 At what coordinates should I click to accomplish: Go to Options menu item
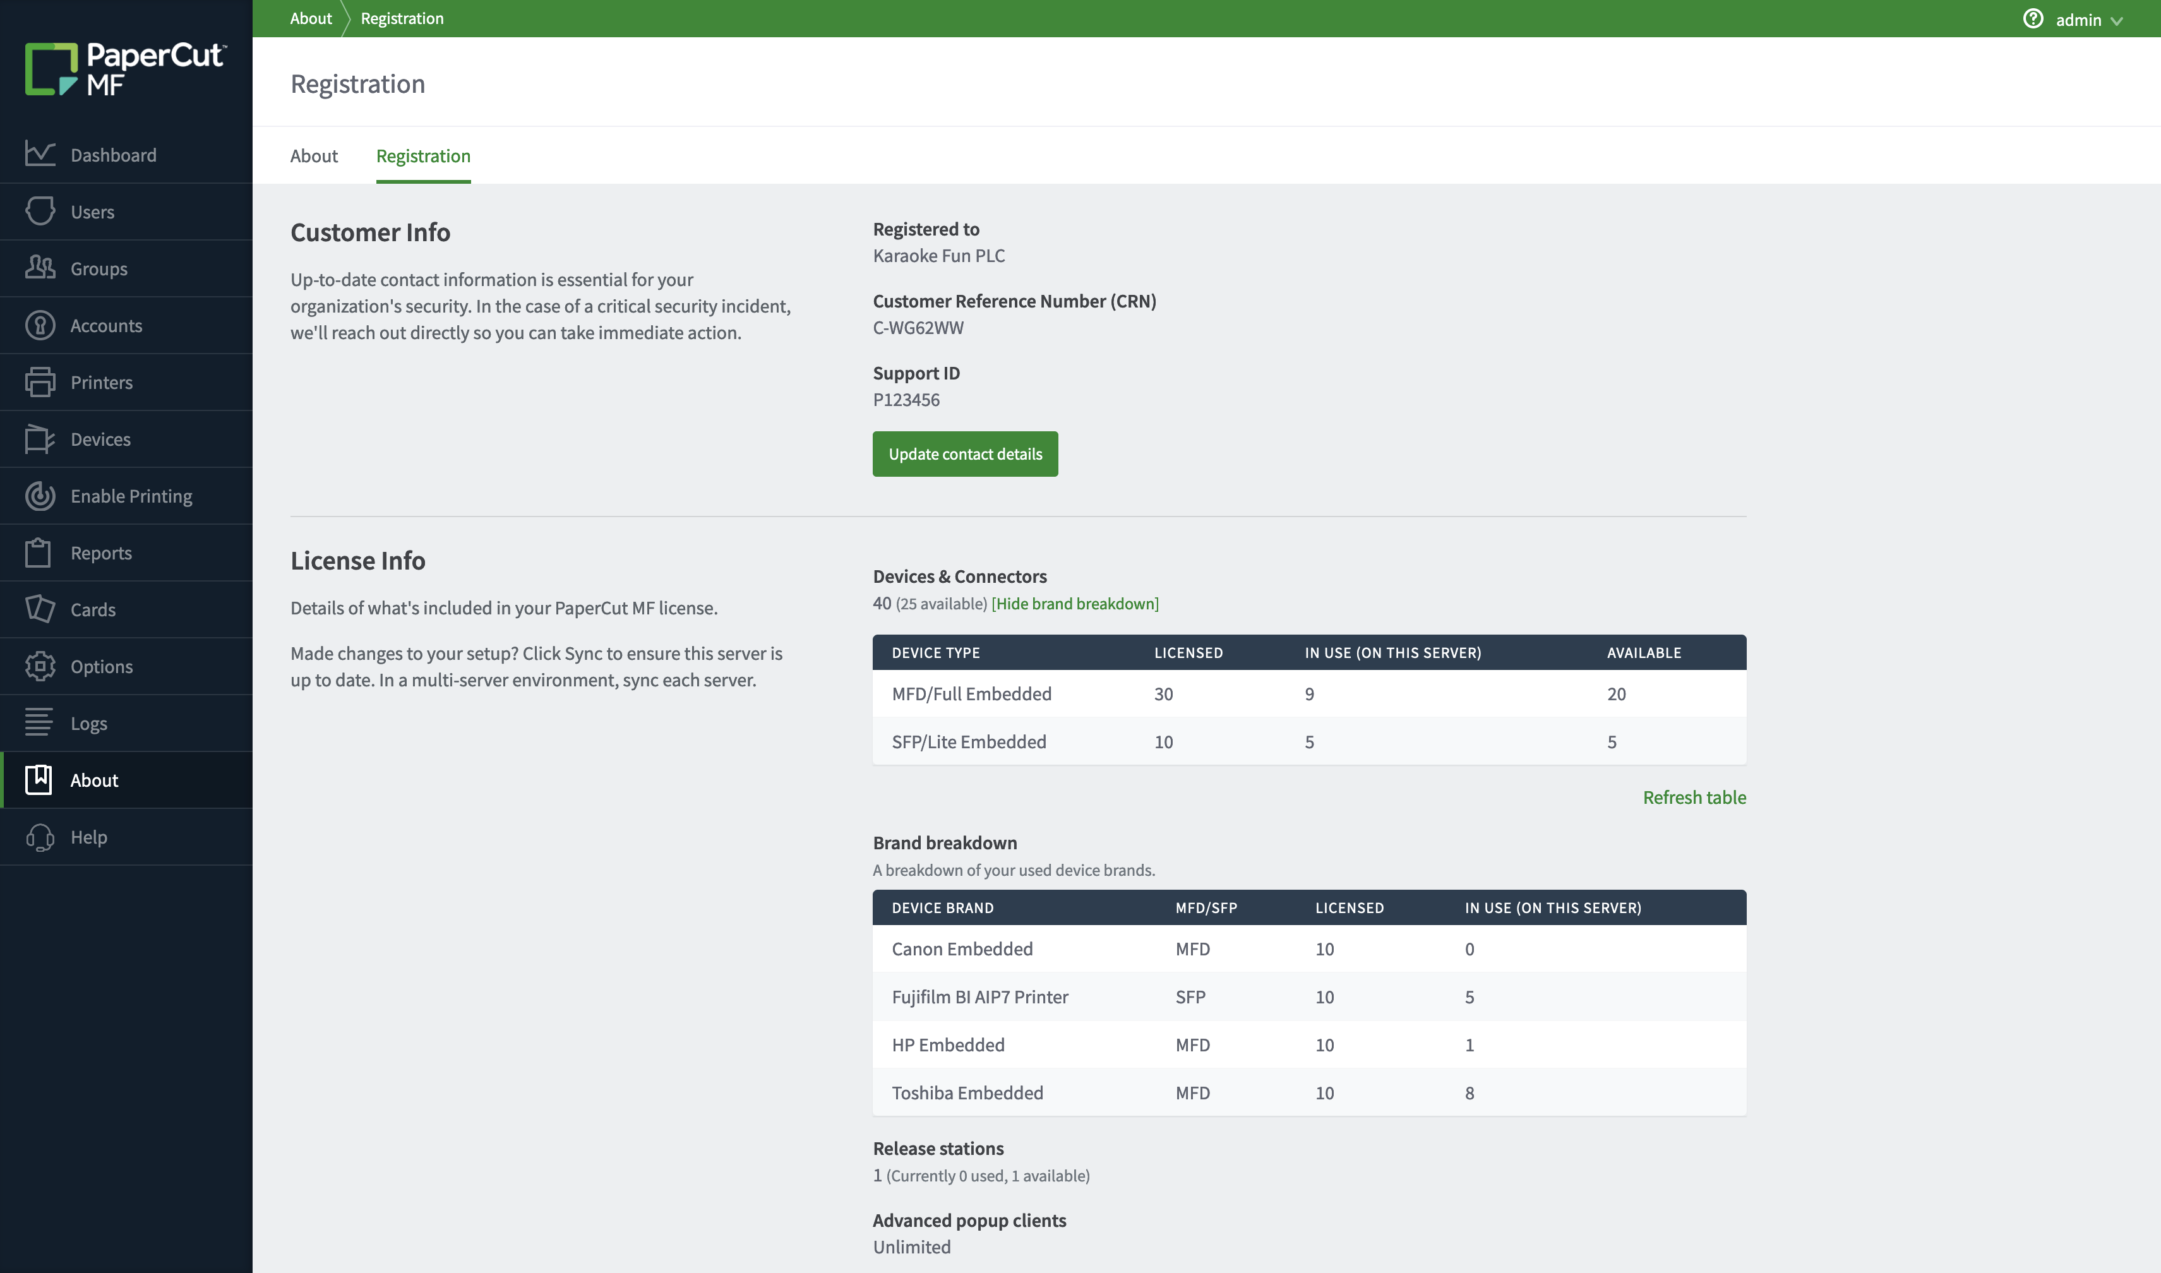(x=126, y=666)
